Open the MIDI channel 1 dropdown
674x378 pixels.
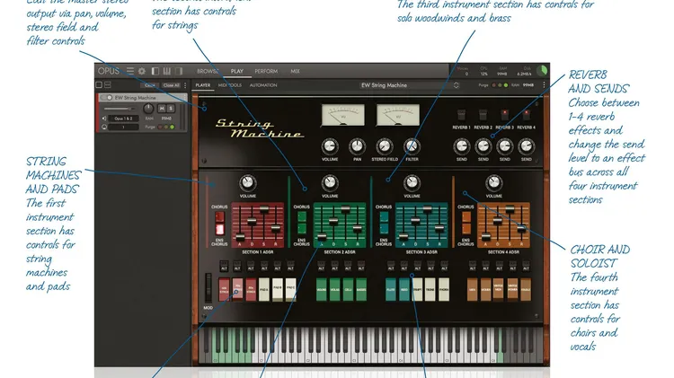123,127
